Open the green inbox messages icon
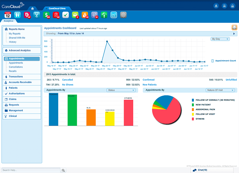 click(75, 15)
